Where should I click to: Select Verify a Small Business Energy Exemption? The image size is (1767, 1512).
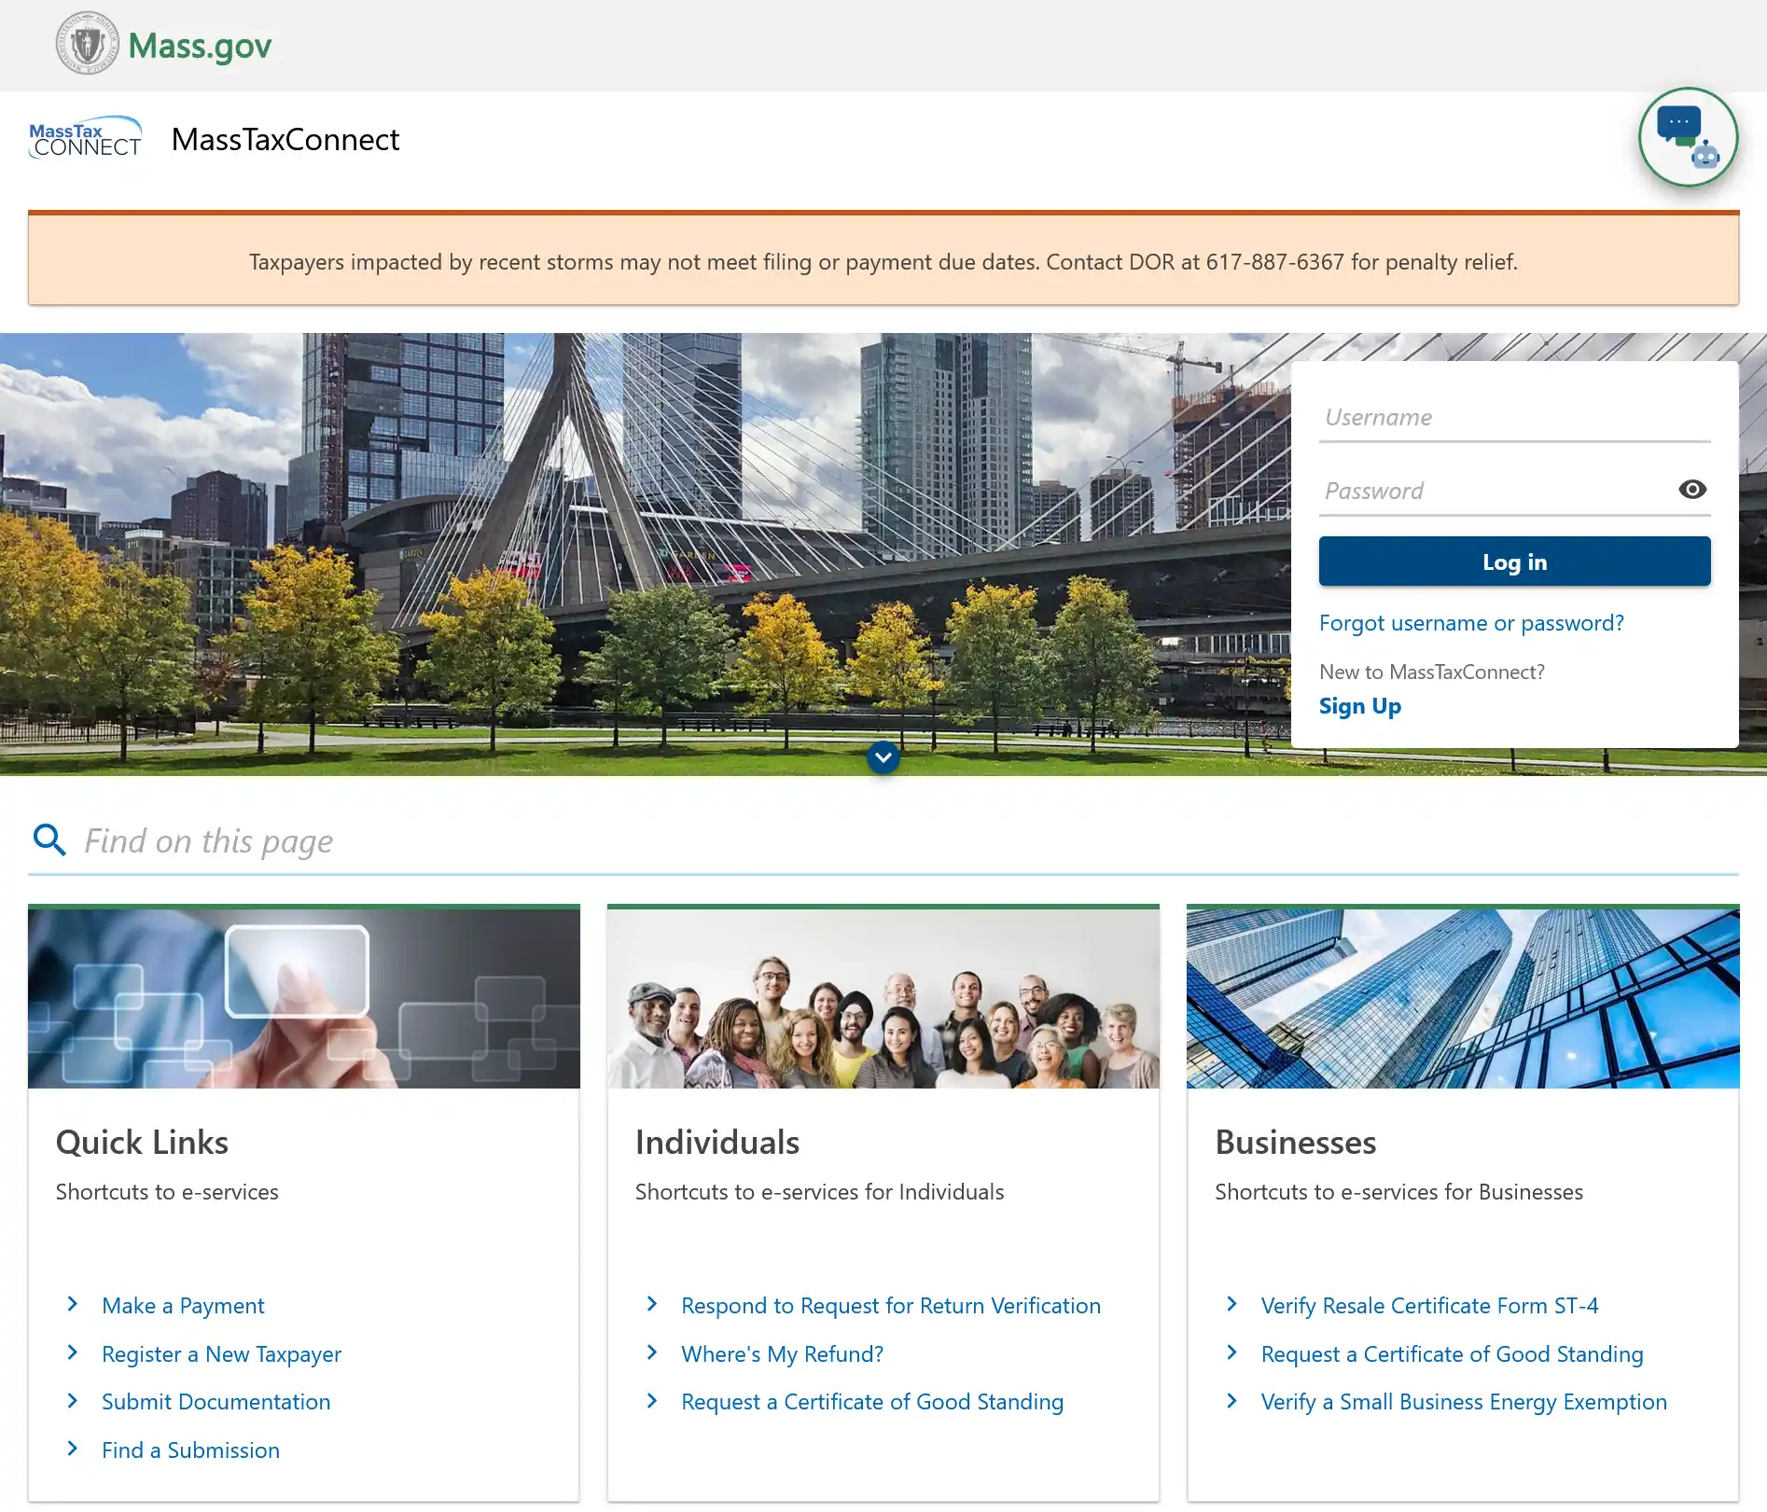(x=1463, y=1402)
